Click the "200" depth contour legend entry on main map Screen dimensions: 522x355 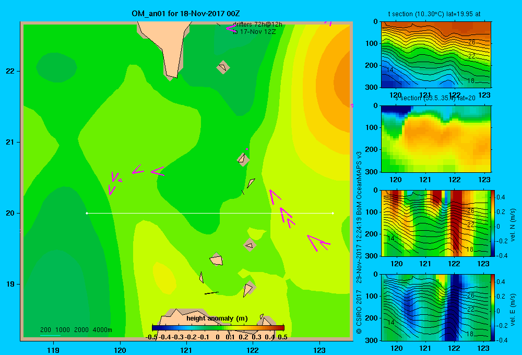[x=45, y=330]
